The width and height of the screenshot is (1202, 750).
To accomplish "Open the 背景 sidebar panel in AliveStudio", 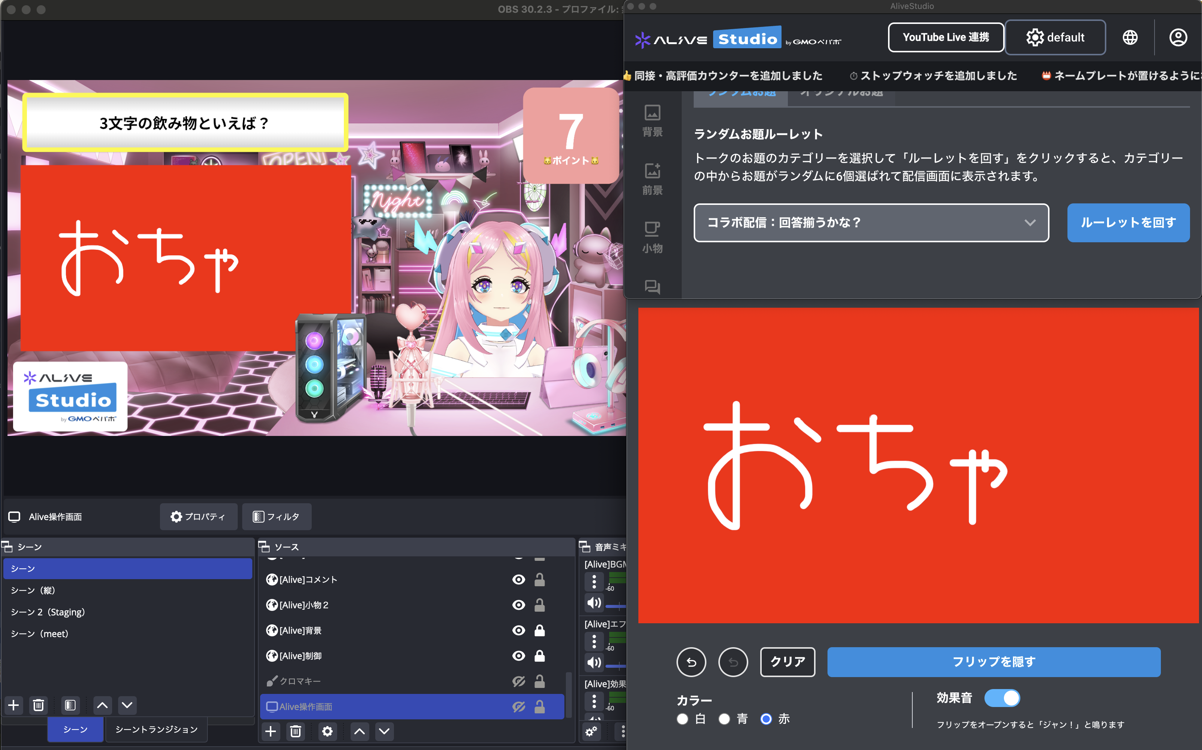I will pyautogui.click(x=652, y=120).
